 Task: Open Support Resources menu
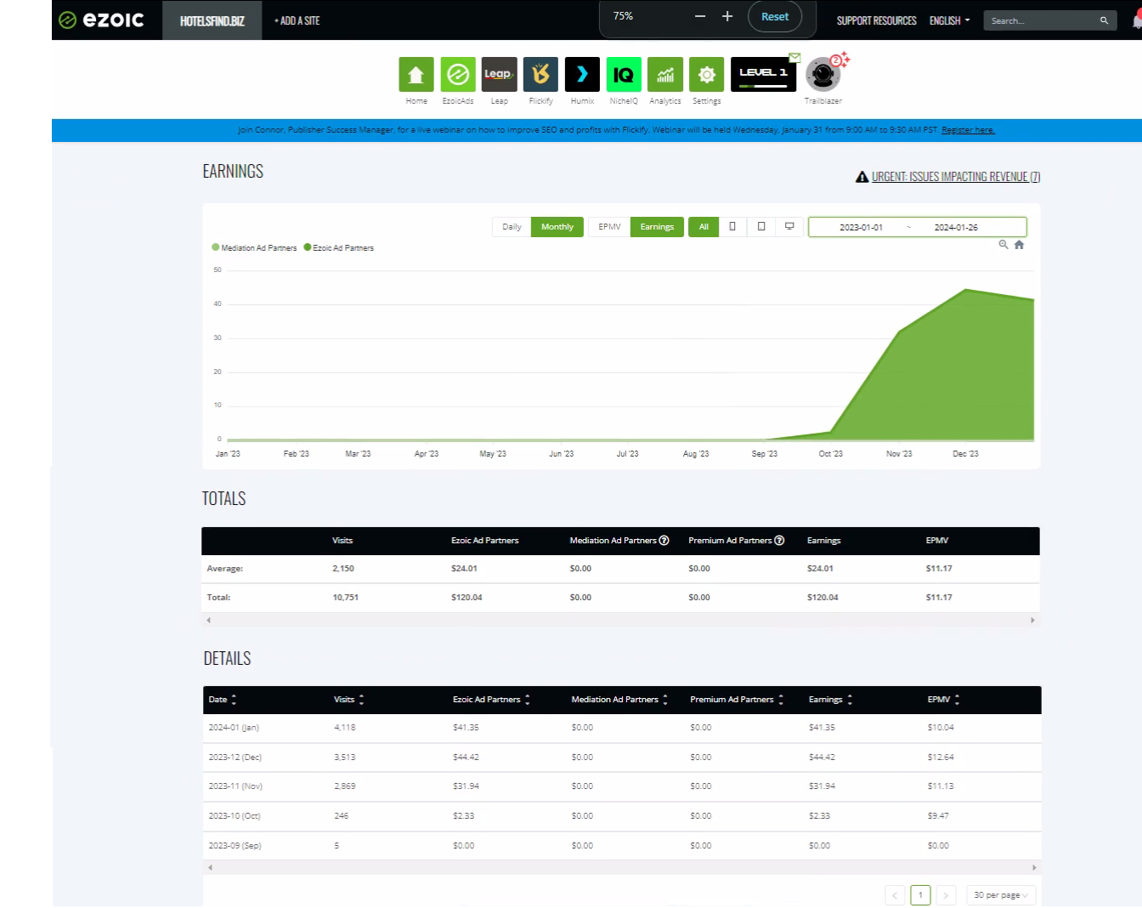coord(876,20)
